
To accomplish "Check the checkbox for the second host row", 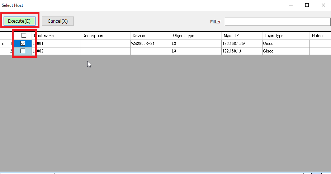I will tap(23, 51).
